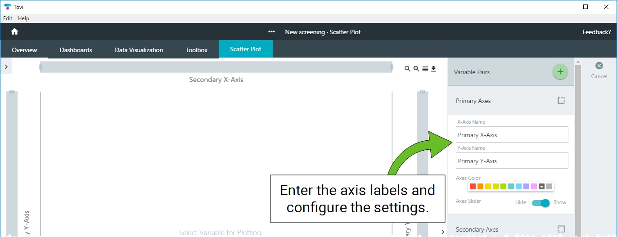The height and width of the screenshot is (237, 617).
Task: Open the Edit menu
Action: coord(8,18)
